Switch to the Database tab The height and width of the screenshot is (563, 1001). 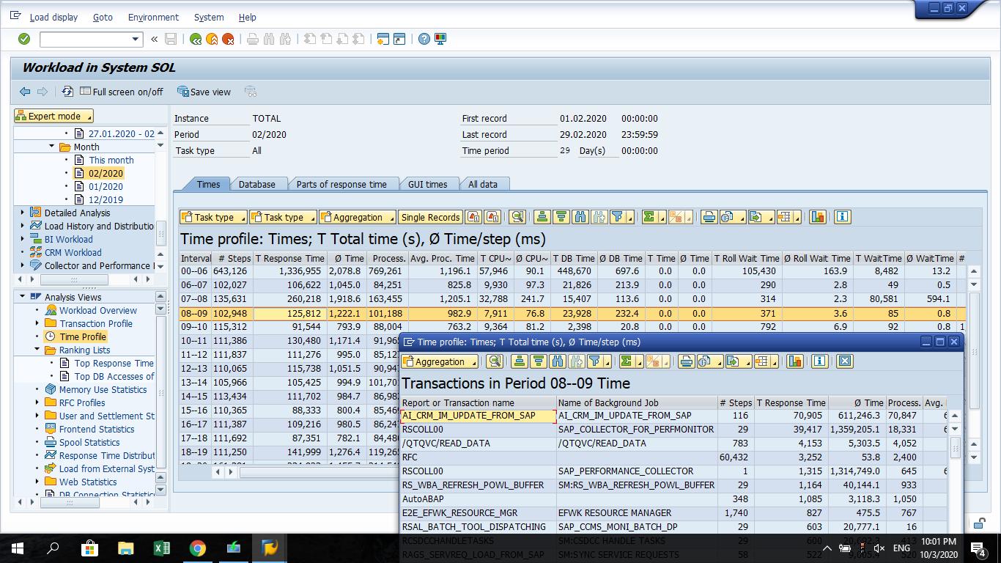pos(258,184)
